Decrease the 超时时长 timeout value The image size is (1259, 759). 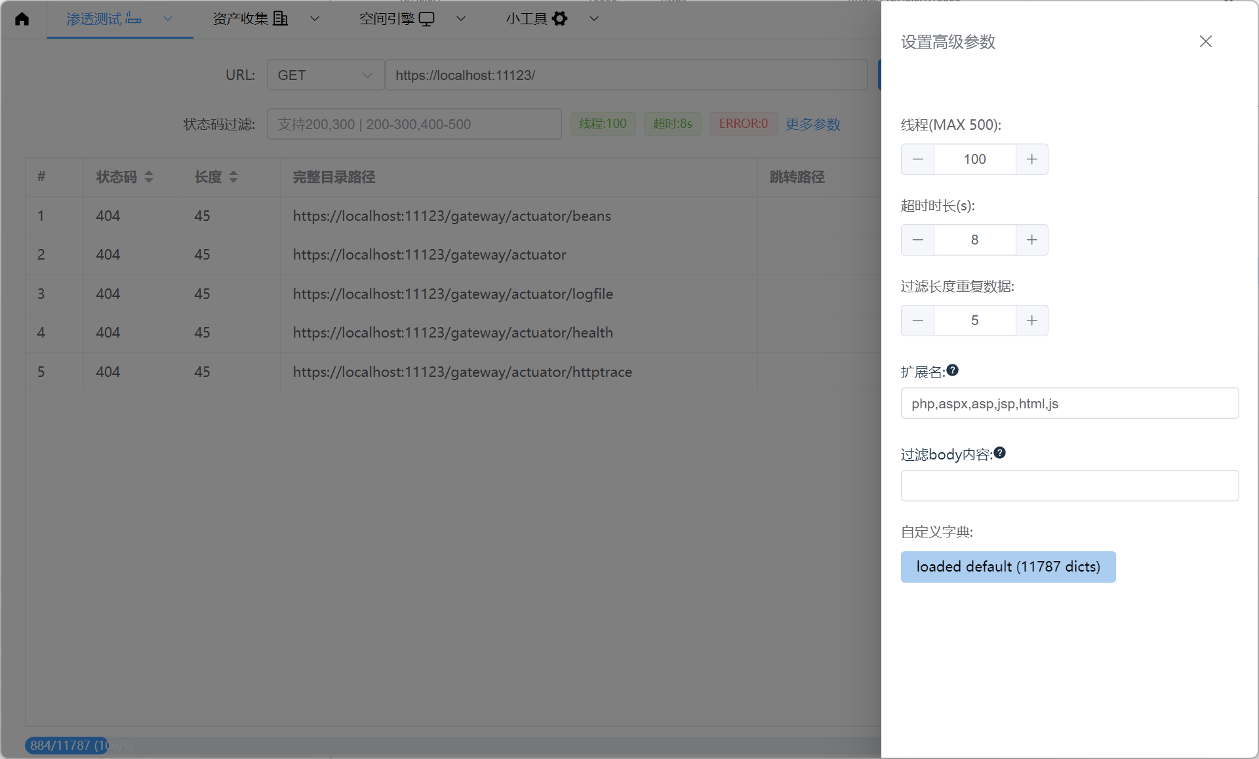point(918,240)
